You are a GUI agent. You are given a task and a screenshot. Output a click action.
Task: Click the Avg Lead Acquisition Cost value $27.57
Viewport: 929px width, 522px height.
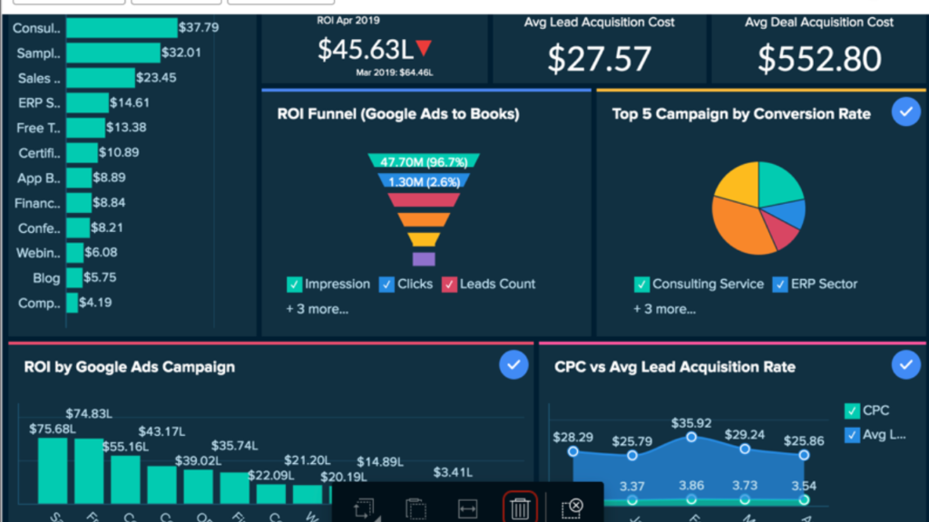pos(599,59)
